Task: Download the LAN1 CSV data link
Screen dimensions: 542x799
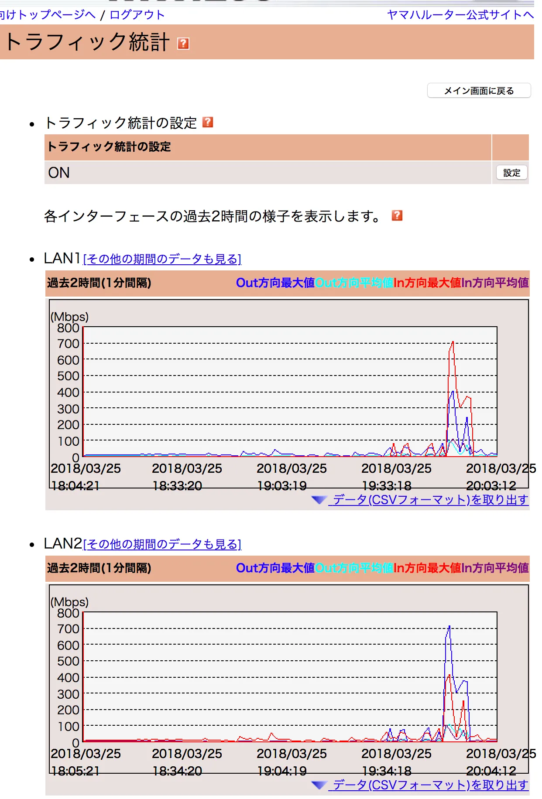Action: pyautogui.click(x=430, y=500)
